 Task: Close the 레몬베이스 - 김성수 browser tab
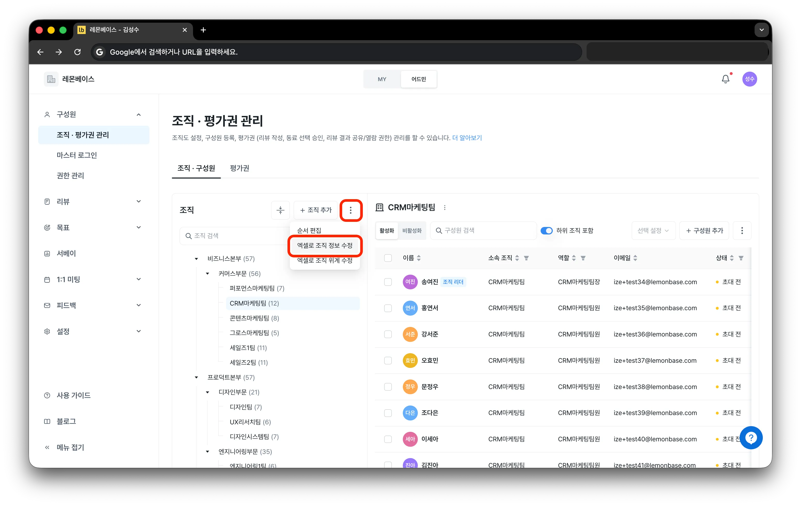coord(185,30)
